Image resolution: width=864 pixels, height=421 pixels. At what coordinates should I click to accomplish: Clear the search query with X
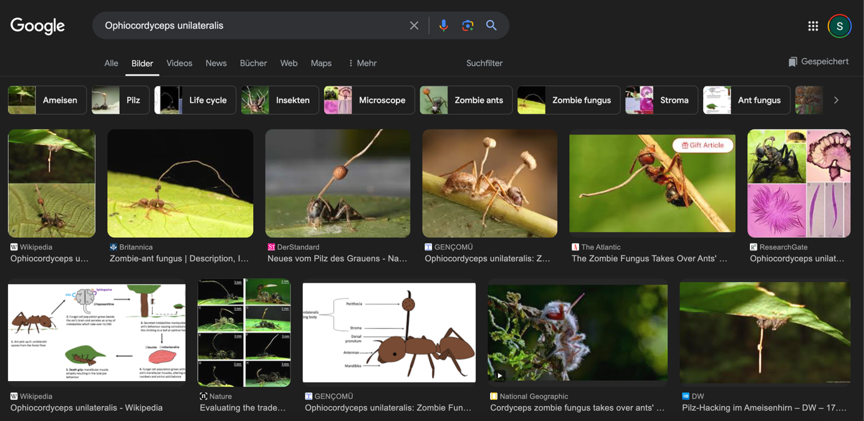coord(414,26)
